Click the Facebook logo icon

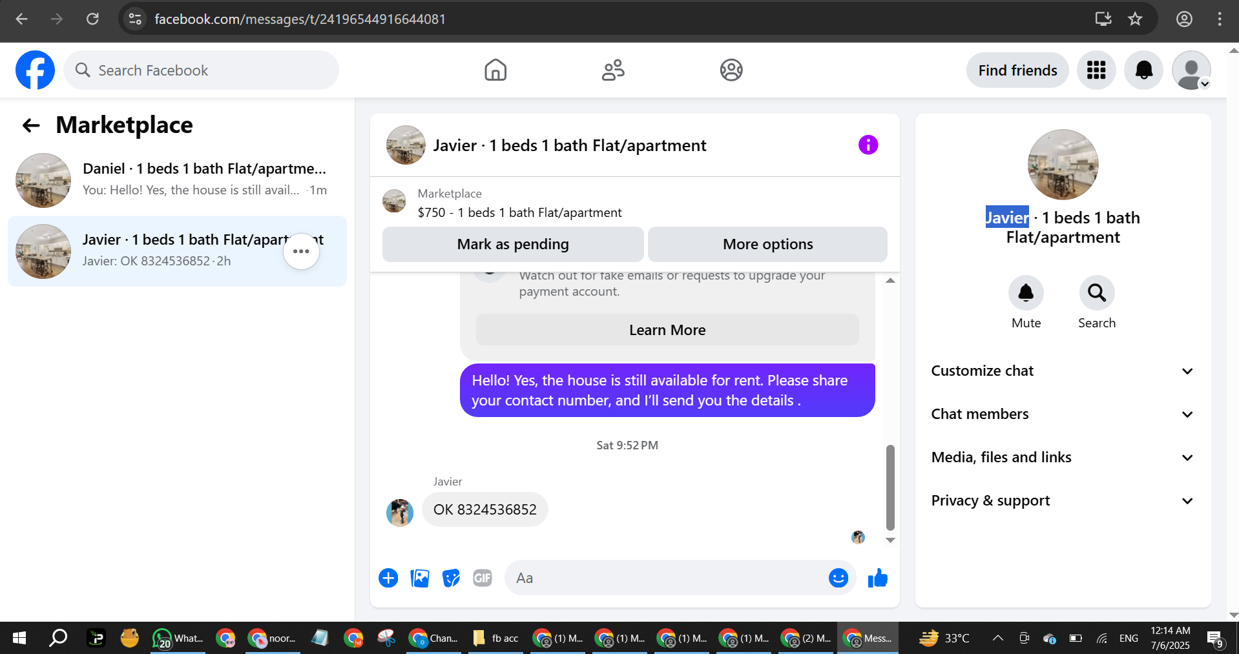pyautogui.click(x=35, y=70)
